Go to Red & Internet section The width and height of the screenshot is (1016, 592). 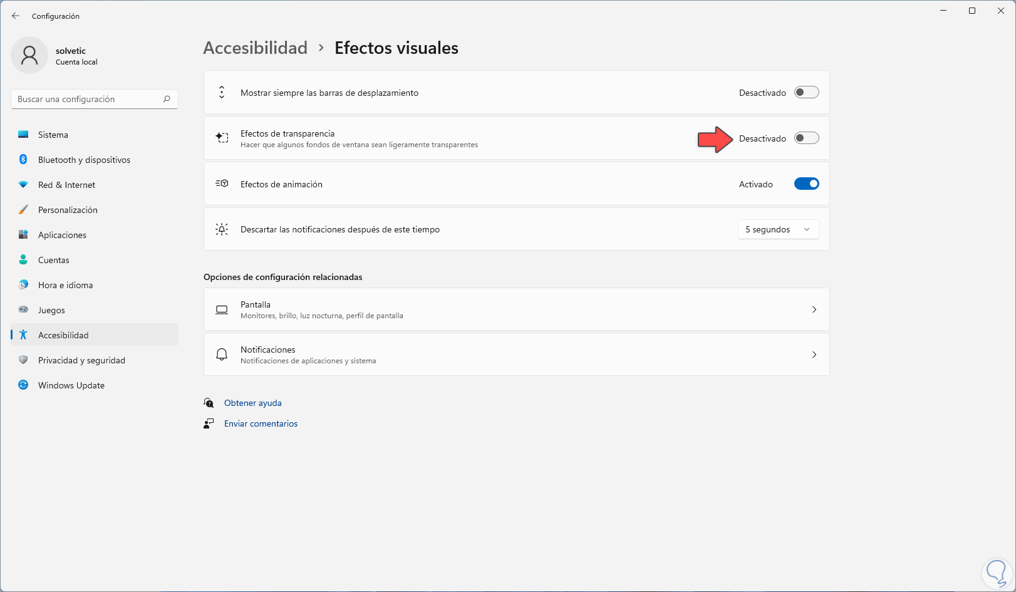click(66, 185)
